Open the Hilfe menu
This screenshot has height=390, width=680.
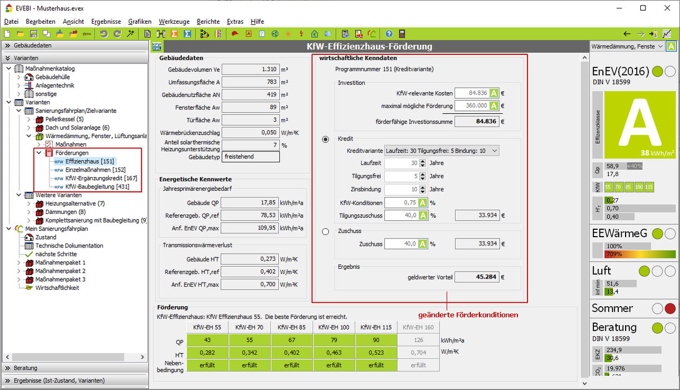coord(257,22)
